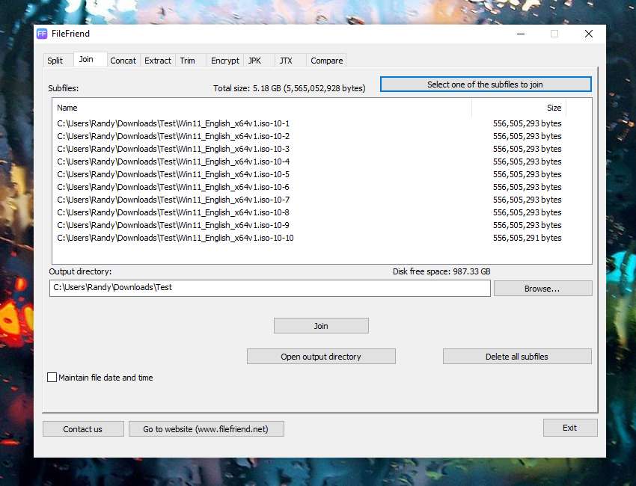Select subfile row iso-10-9
Viewport: 636px width, 486px height.
tap(309, 225)
